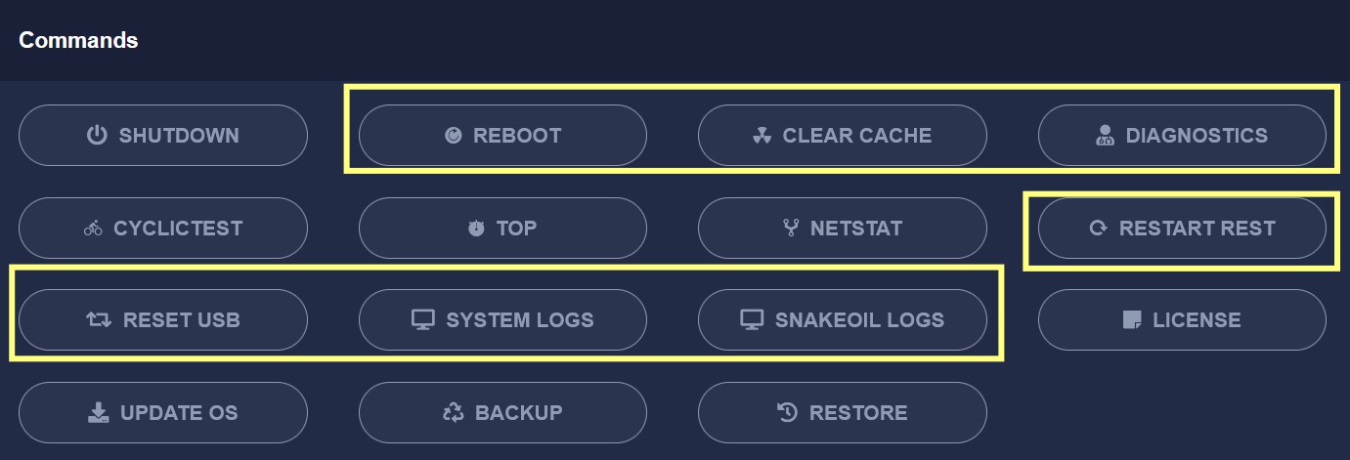
Task: Click the monitor icon on SYSTEM LOGS
Action: point(422,320)
